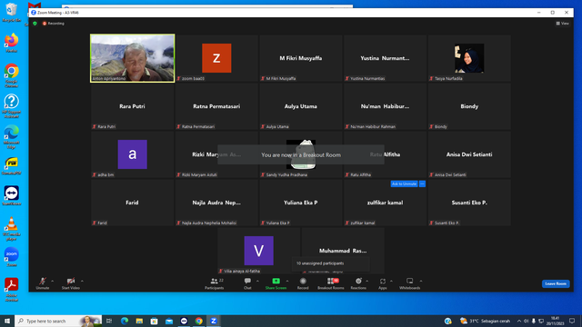Open Reactions menu

click(358, 283)
